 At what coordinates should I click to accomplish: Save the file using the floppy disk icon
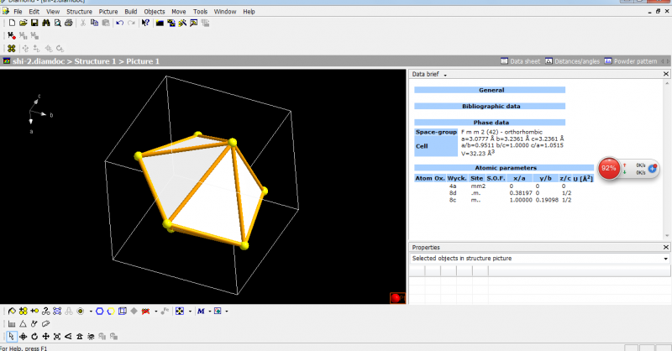click(34, 23)
